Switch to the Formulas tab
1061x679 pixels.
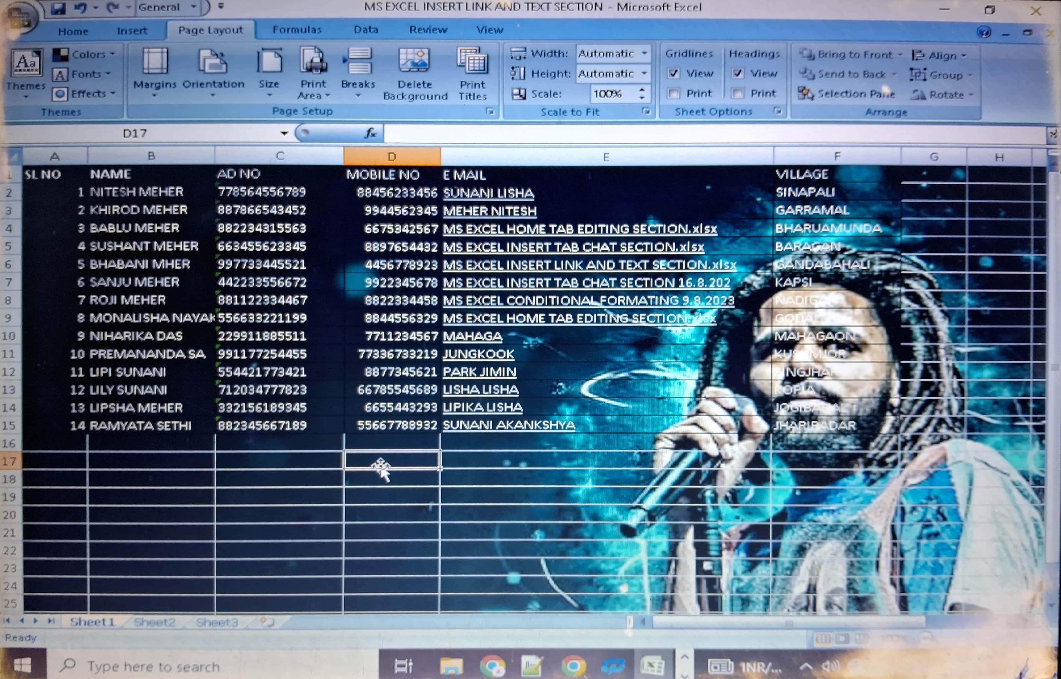tap(297, 30)
